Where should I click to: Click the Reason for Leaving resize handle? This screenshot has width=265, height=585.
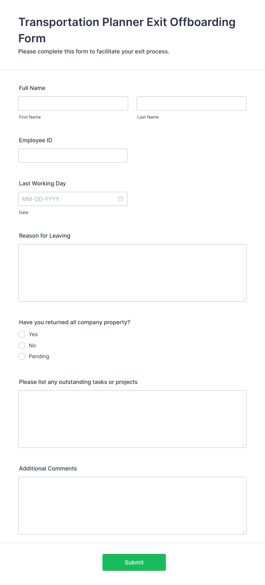[x=244, y=299]
